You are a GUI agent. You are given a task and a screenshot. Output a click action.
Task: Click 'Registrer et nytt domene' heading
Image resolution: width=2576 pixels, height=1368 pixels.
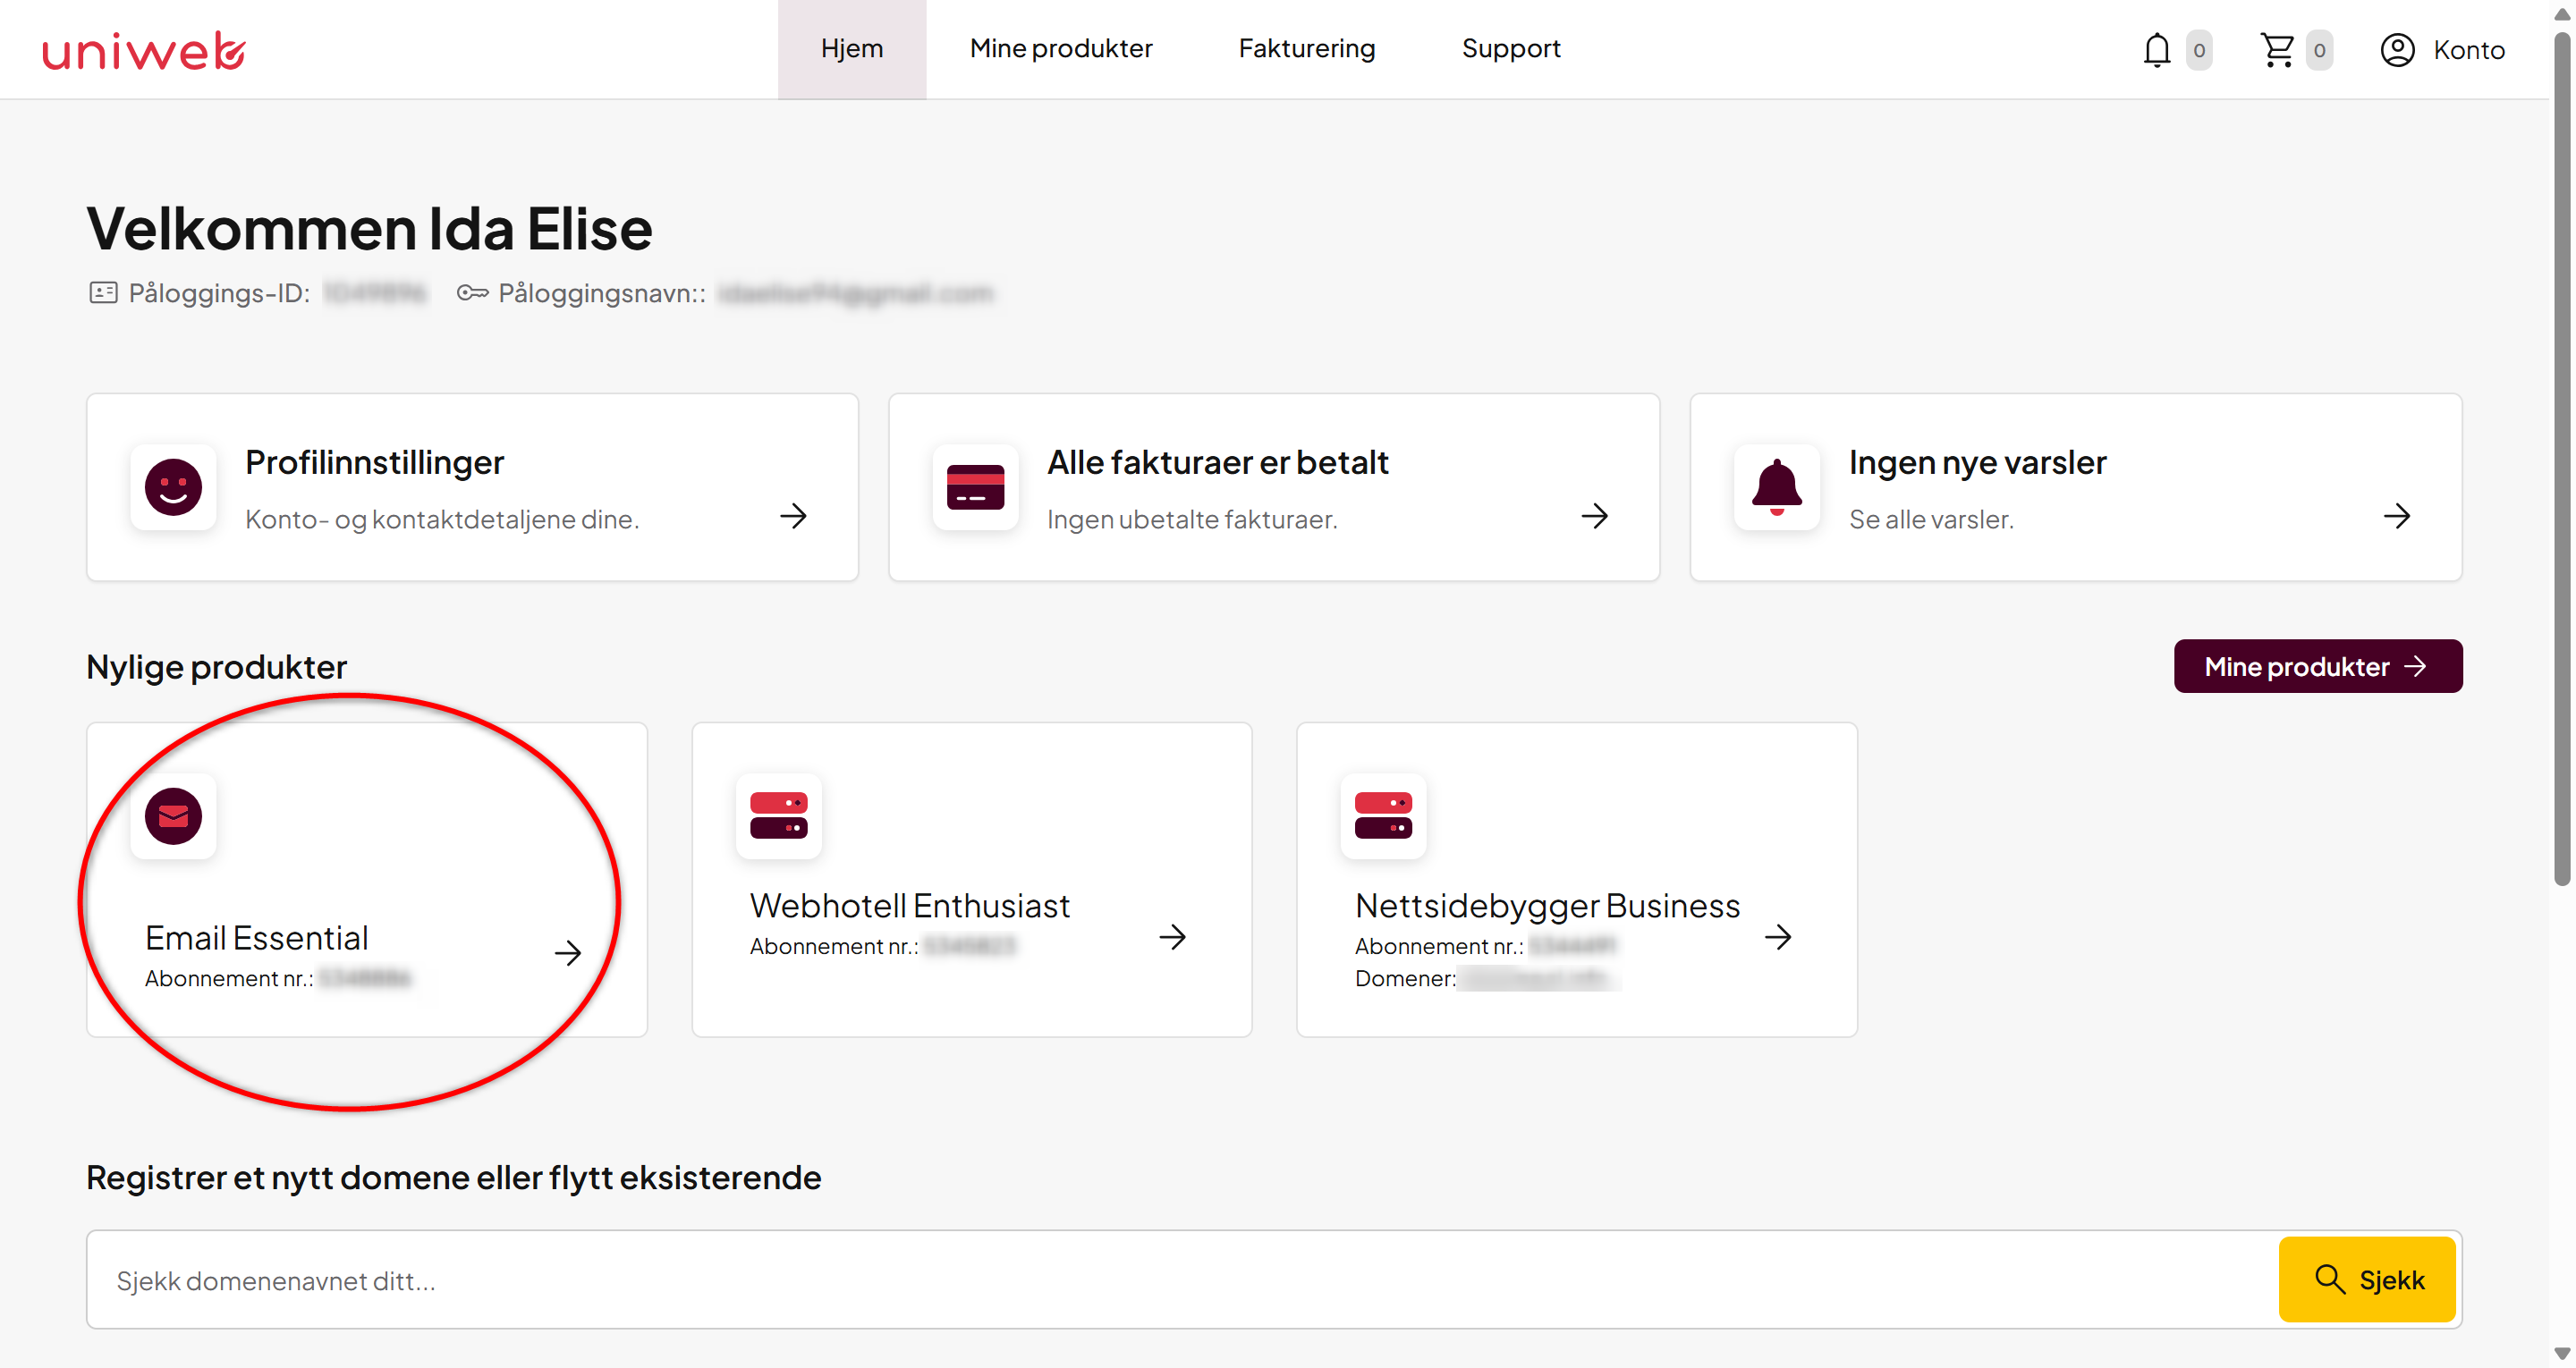(x=453, y=1177)
